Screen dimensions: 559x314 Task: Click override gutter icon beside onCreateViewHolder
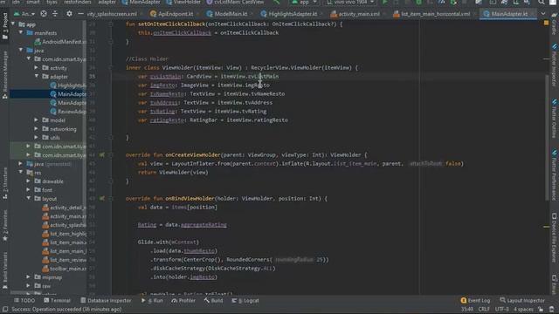102,155
